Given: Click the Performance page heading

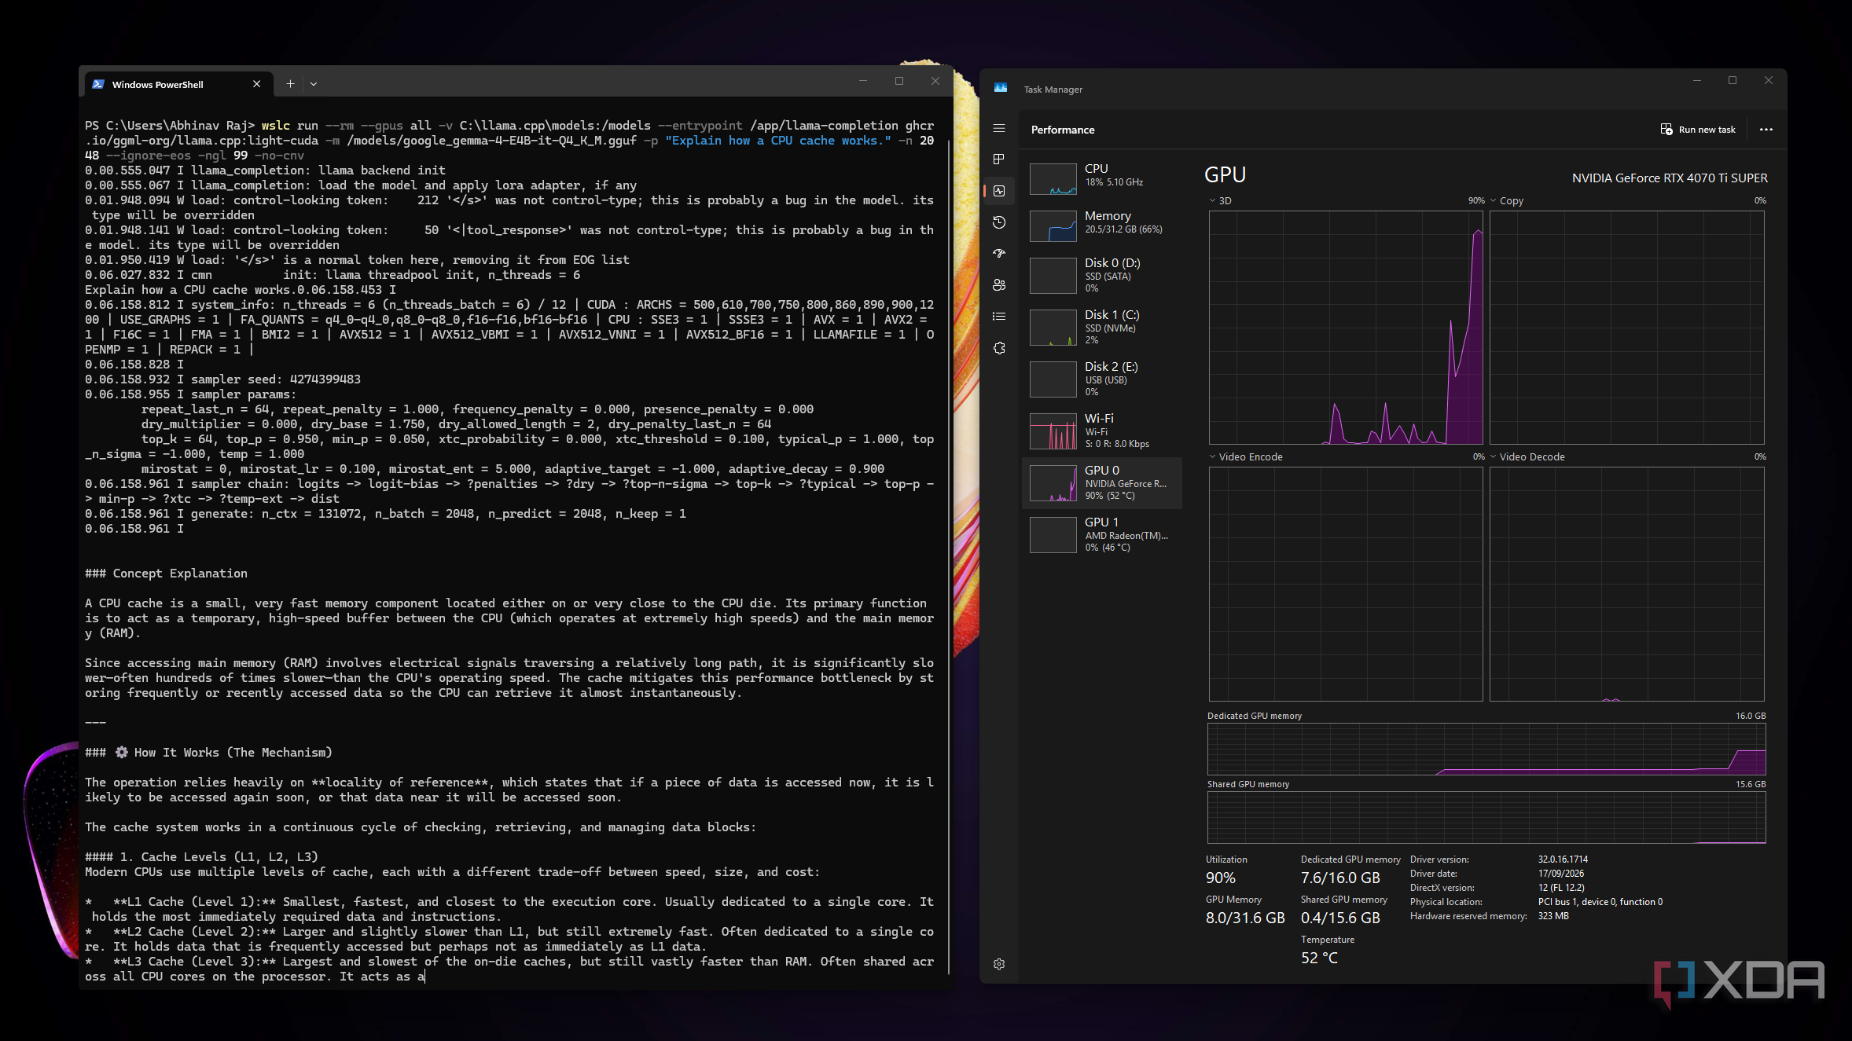Looking at the screenshot, I should tap(1063, 130).
